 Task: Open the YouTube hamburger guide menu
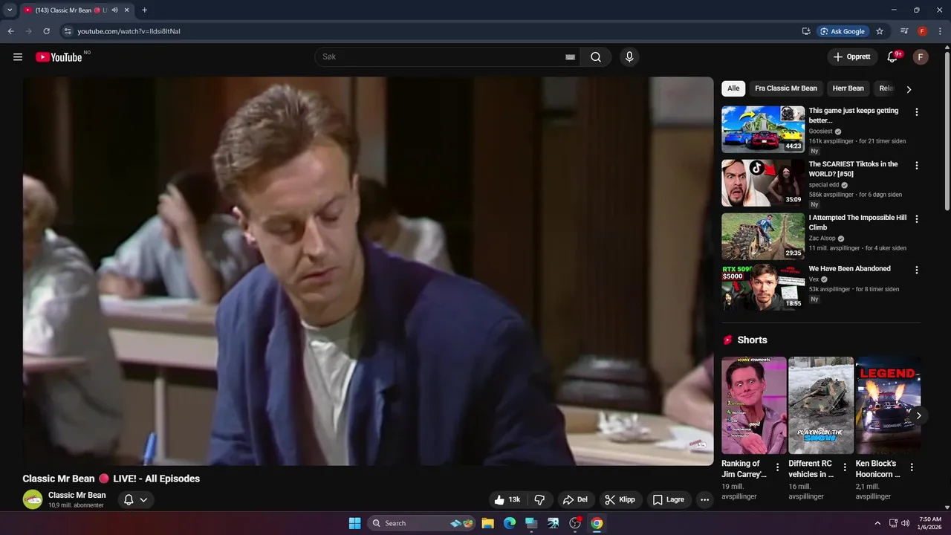coord(18,57)
